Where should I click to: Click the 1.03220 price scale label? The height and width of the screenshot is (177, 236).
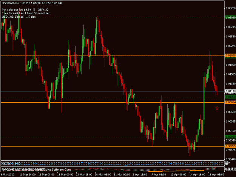coord(231,8)
